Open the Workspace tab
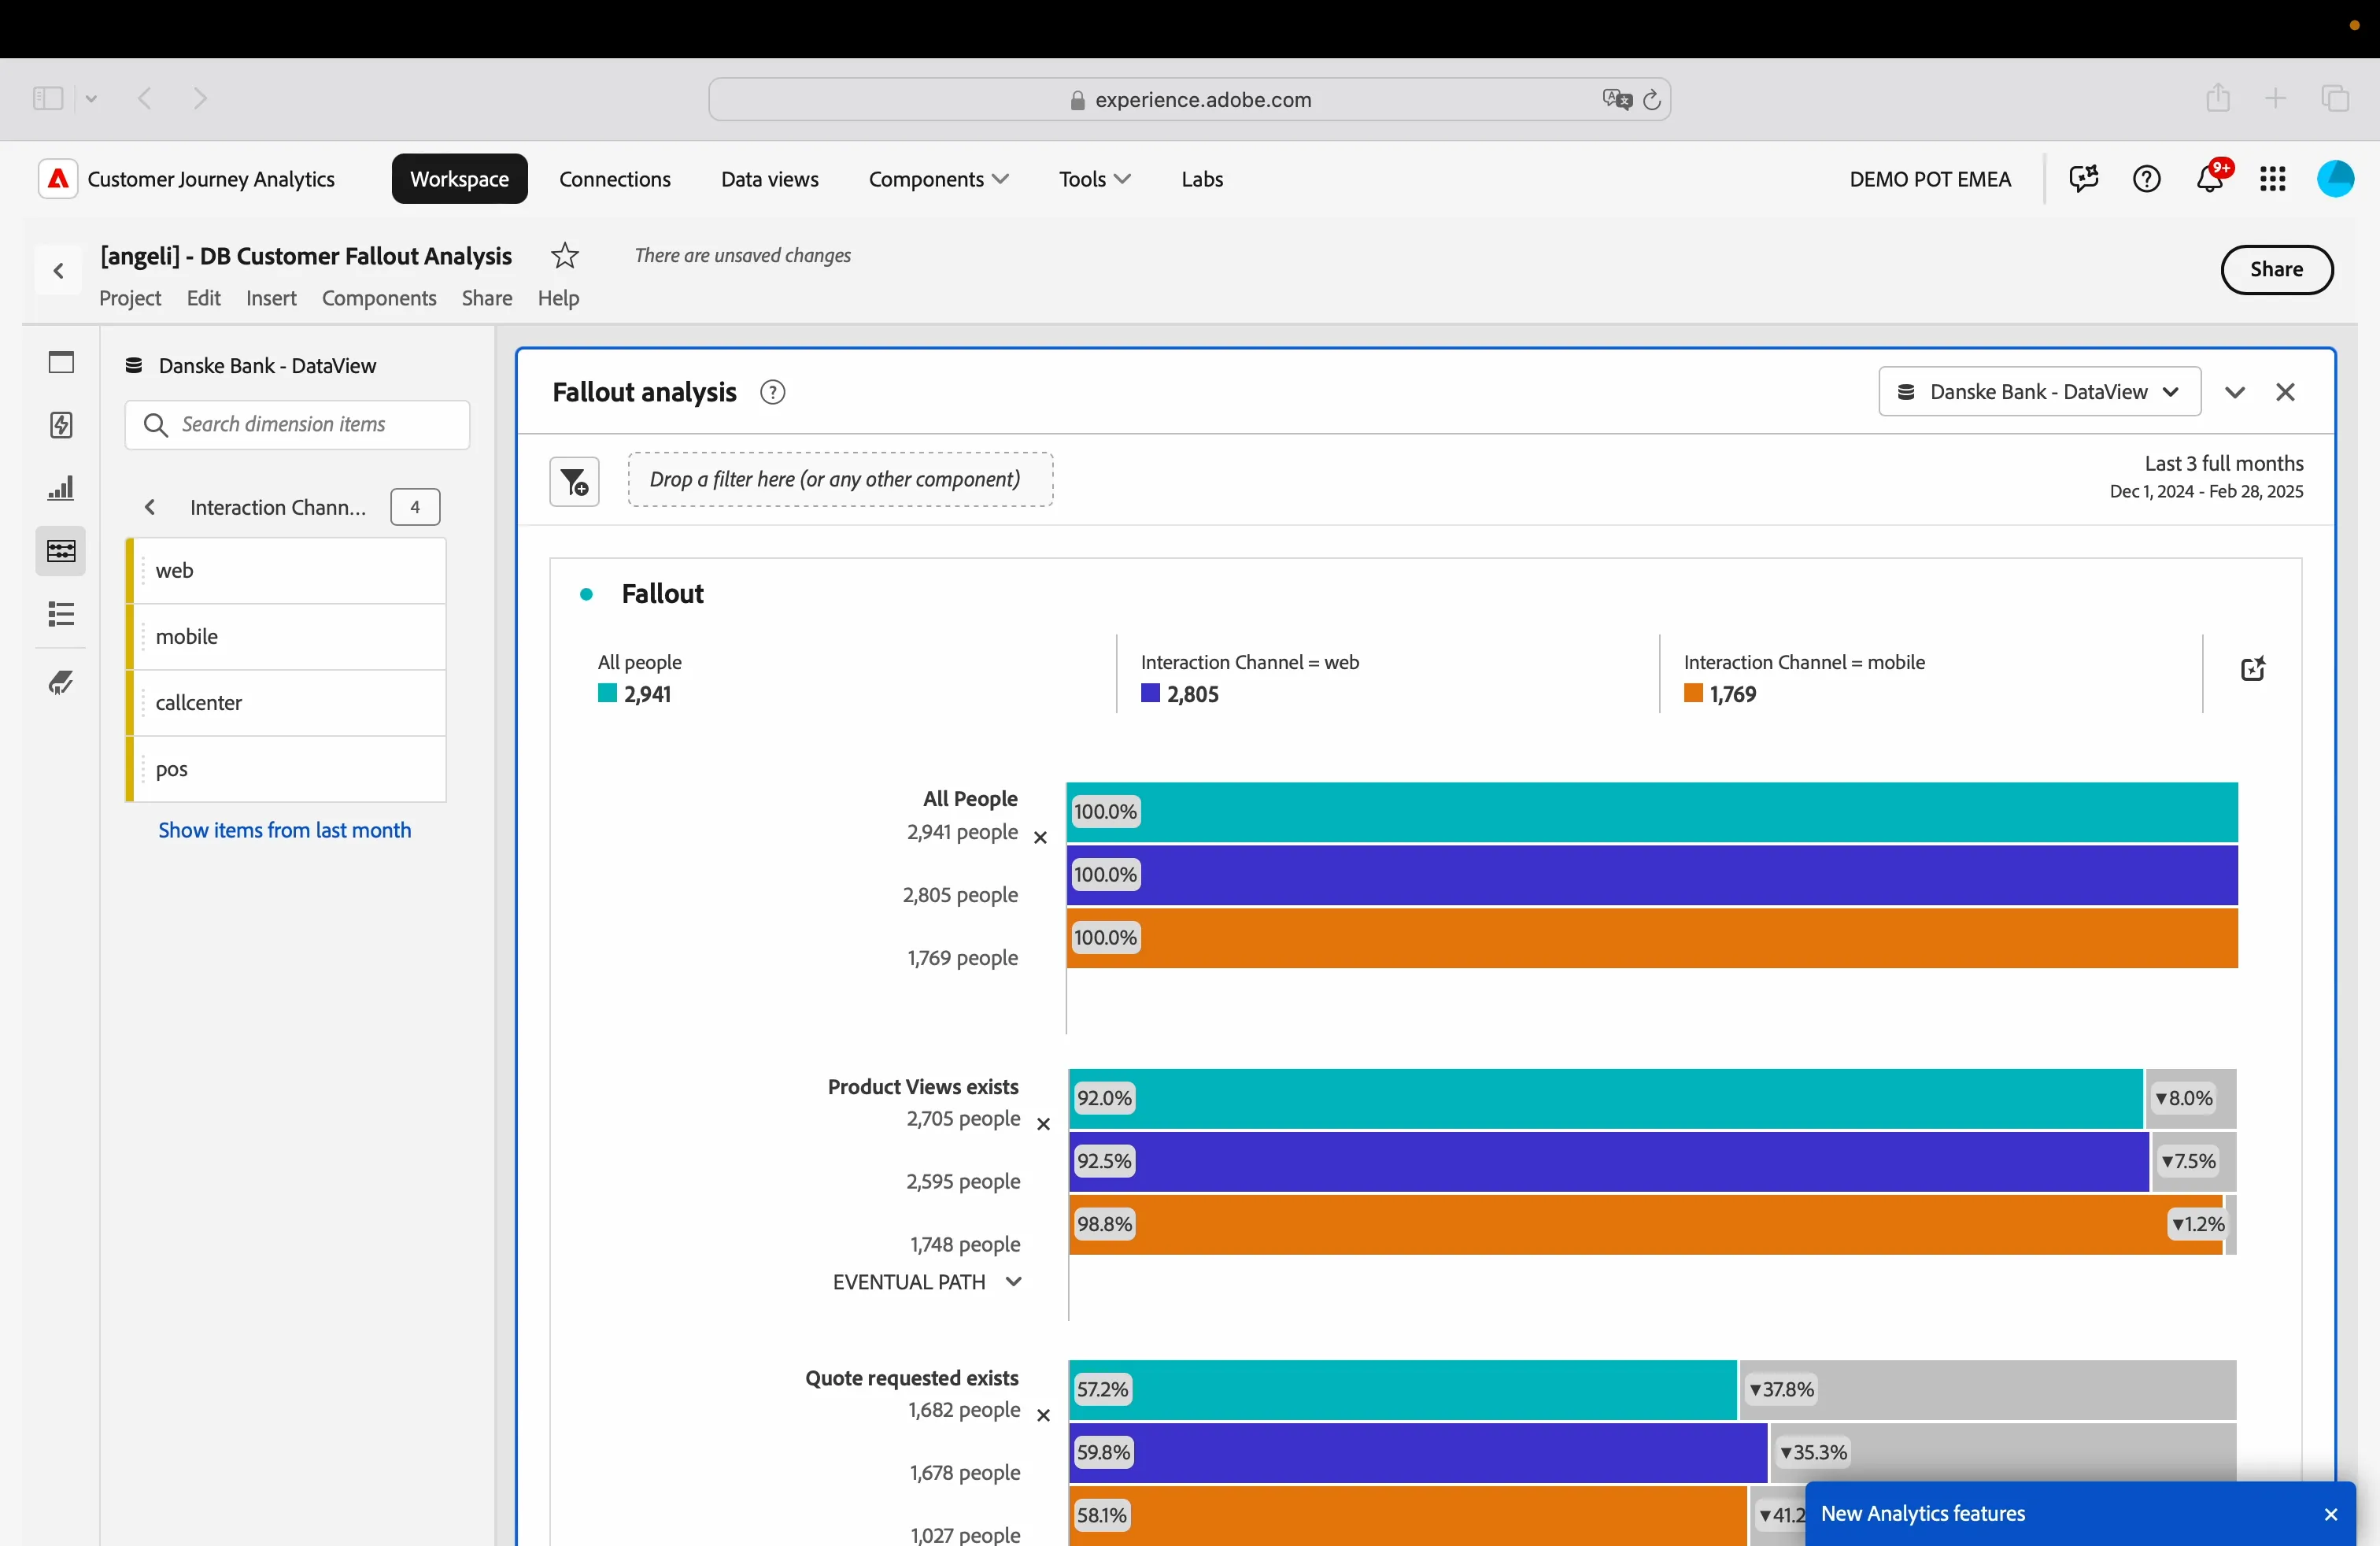 click(x=460, y=179)
